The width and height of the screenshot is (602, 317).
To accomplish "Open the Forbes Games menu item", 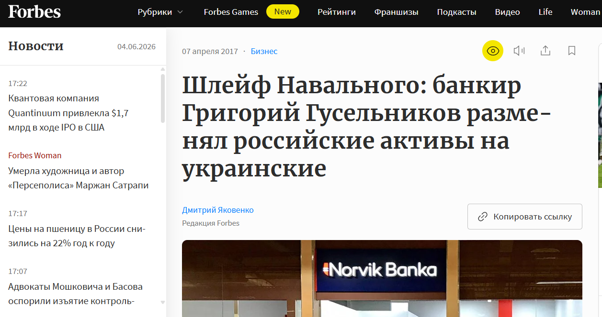I will click(x=231, y=12).
